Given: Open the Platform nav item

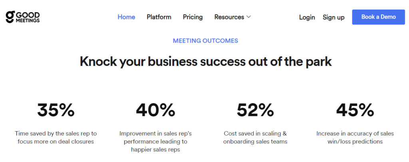Looking at the screenshot, I should click(x=159, y=17).
